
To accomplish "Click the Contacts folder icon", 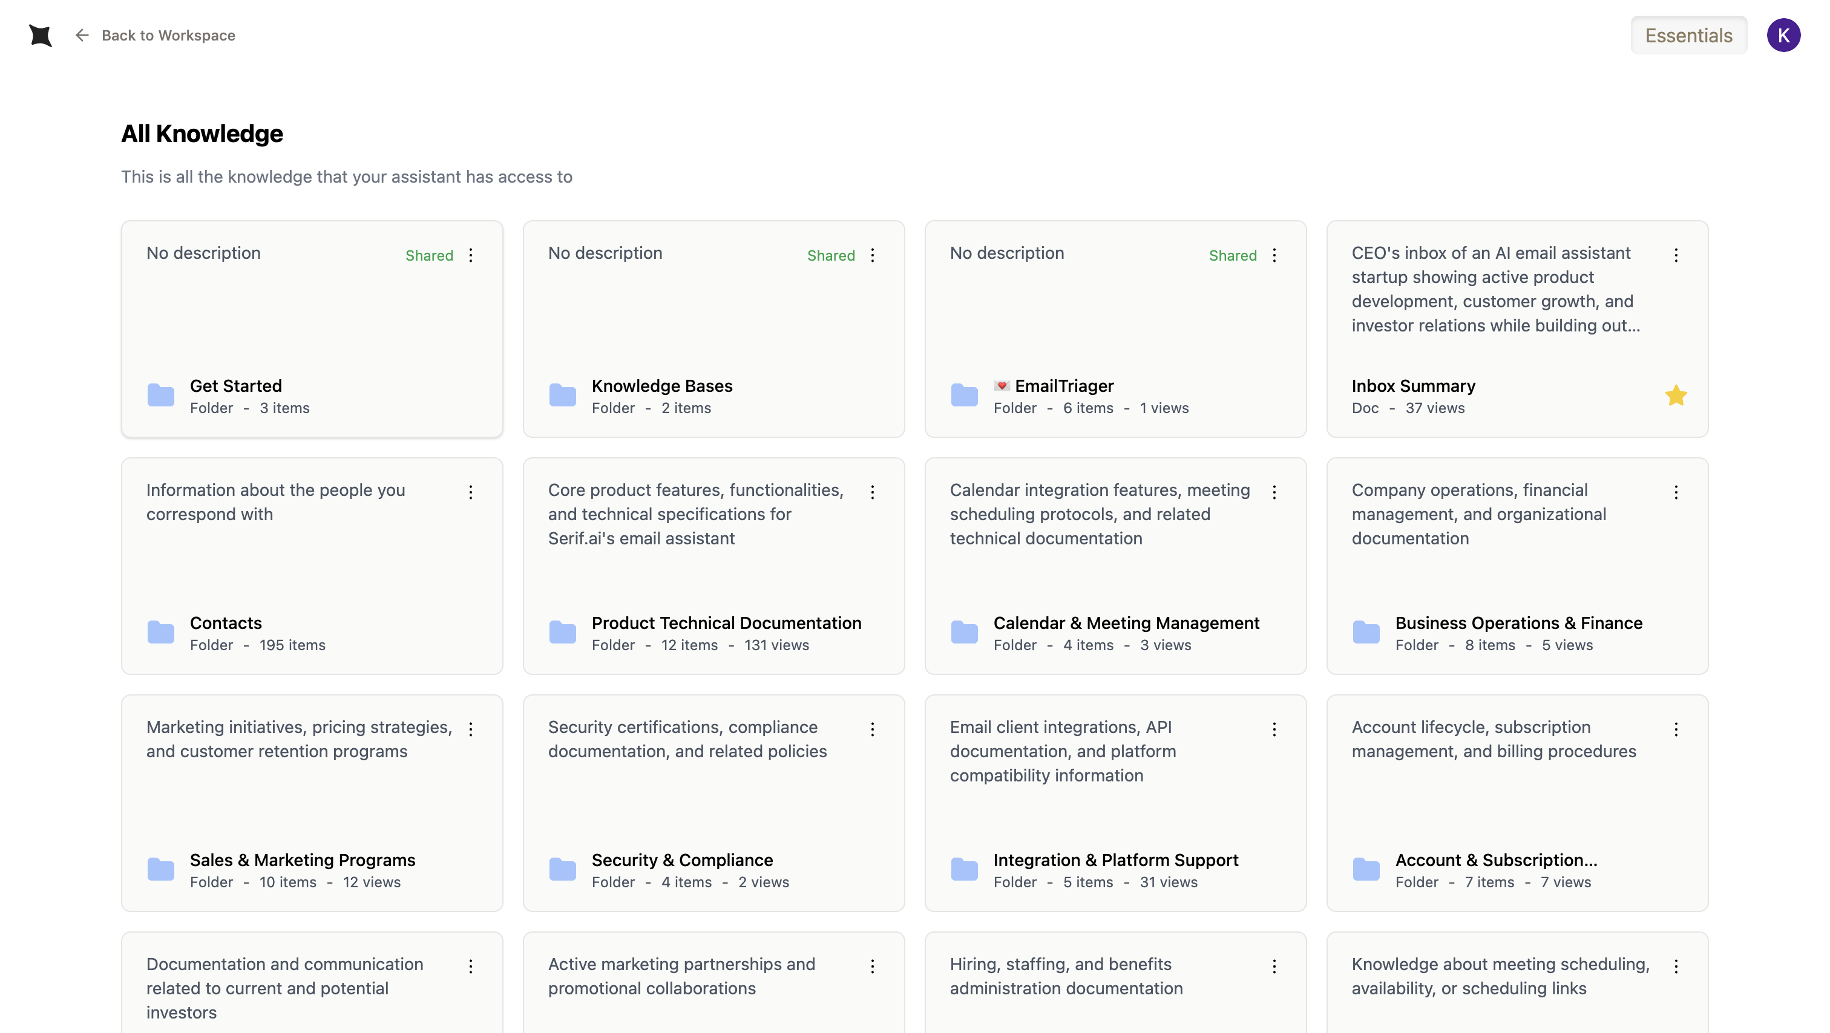I will click(160, 633).
